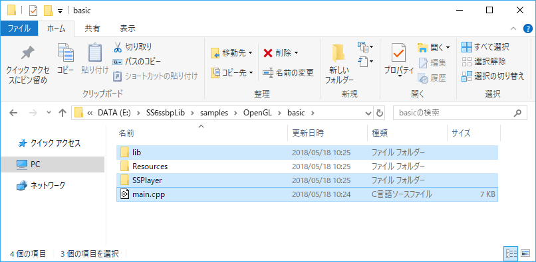Open the ribbon help icon
Viewport: 536px width, 262px height.
528,29
